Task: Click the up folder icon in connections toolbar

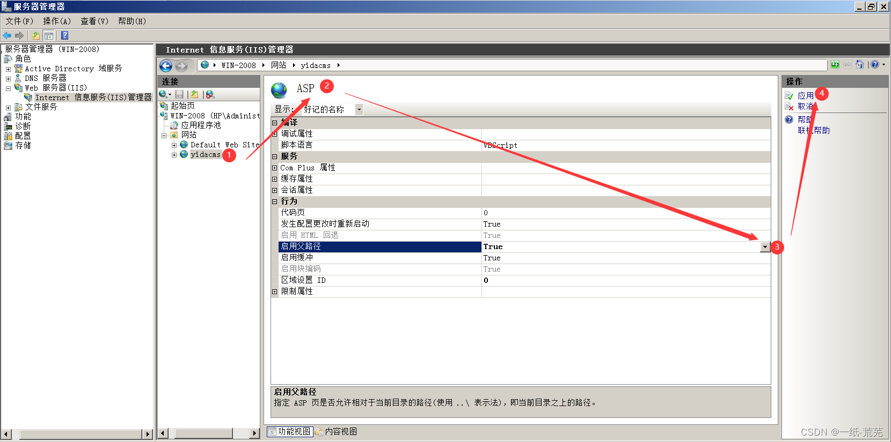Action: (194, 94)
